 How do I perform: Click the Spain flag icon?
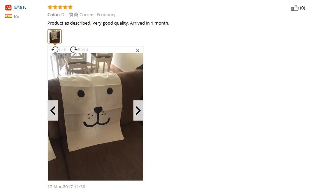point(9,16)
